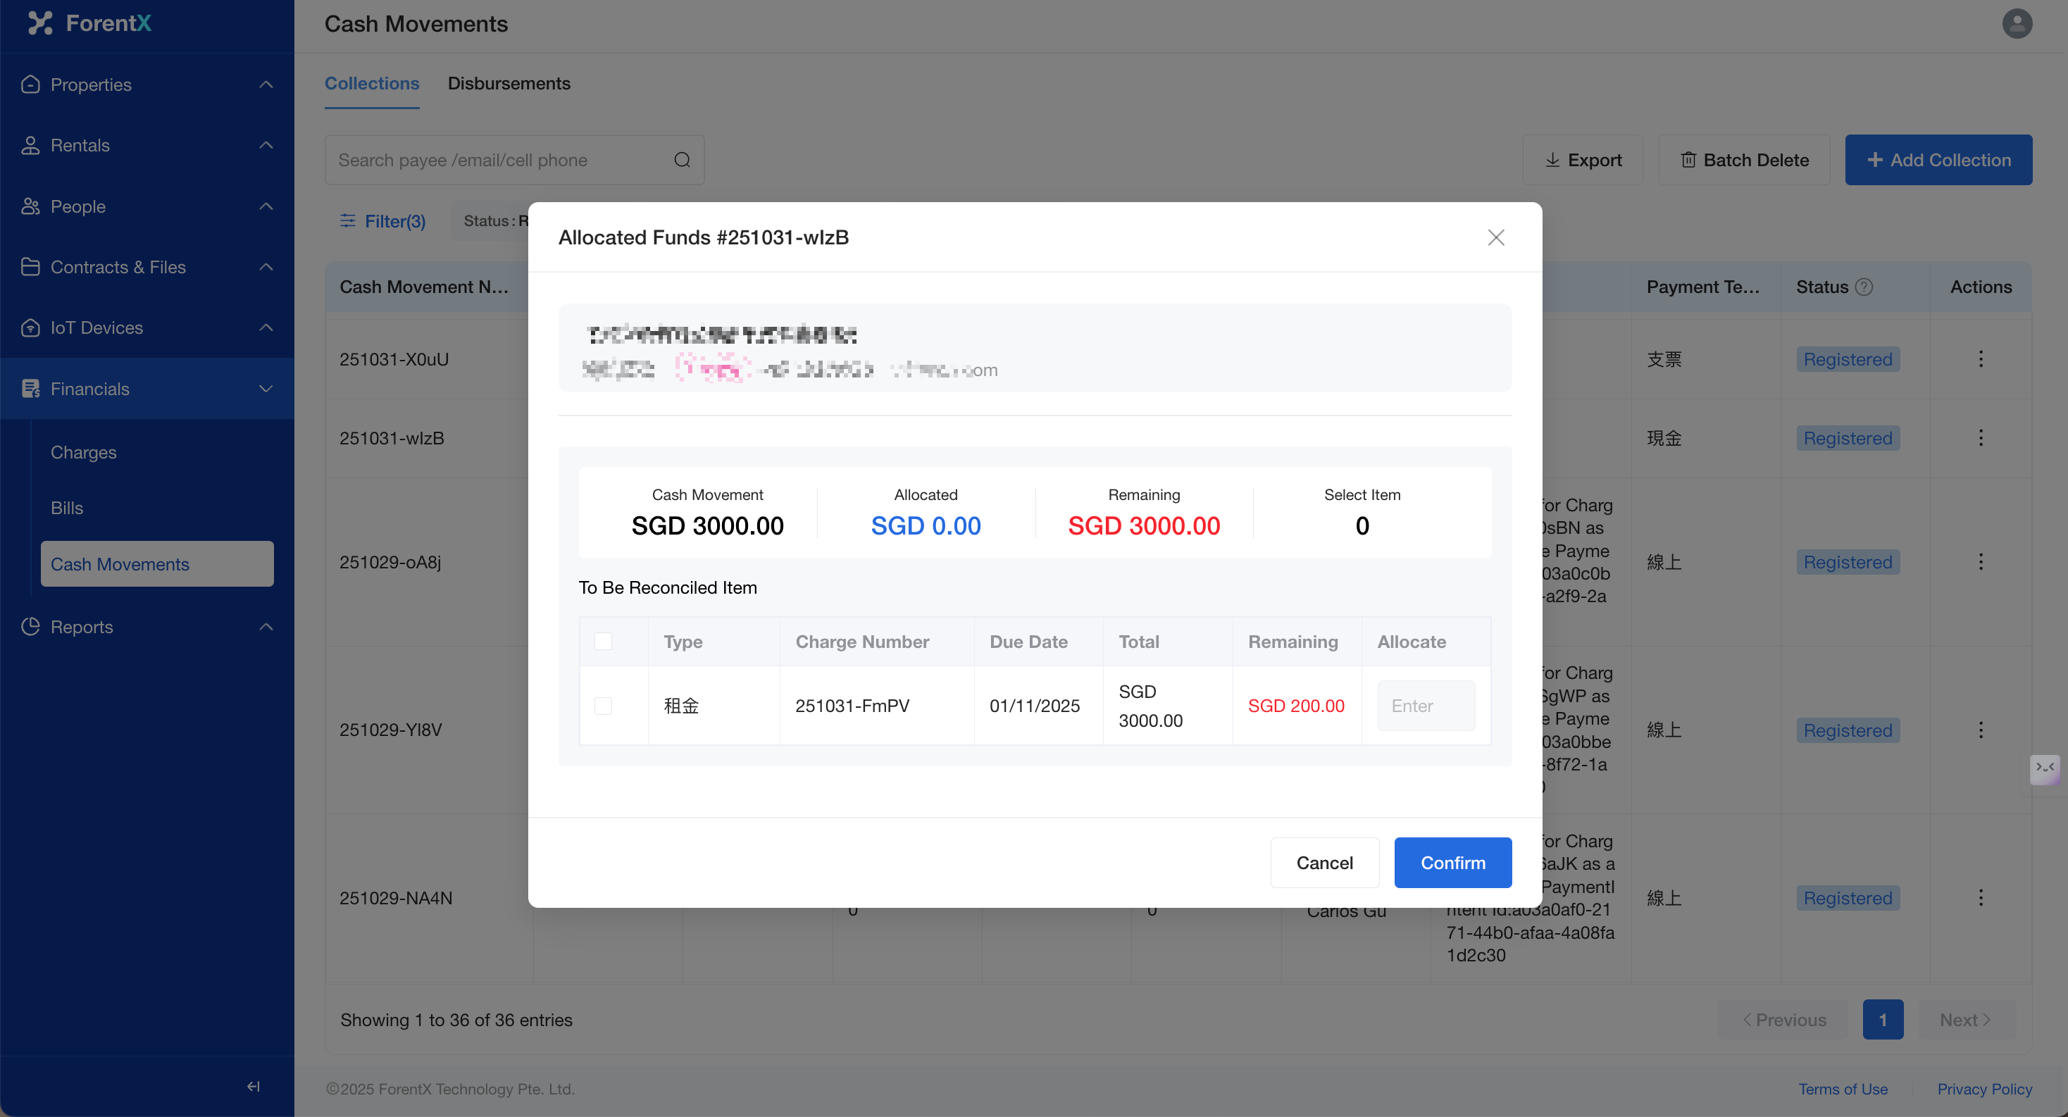Confirm the fund allocation
The width and height of the screenshot is (2068, 1117).
1452,863
